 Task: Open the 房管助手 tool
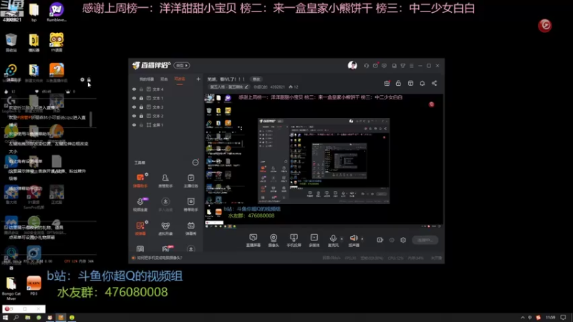pyautogui.click(x=165, y=180)
